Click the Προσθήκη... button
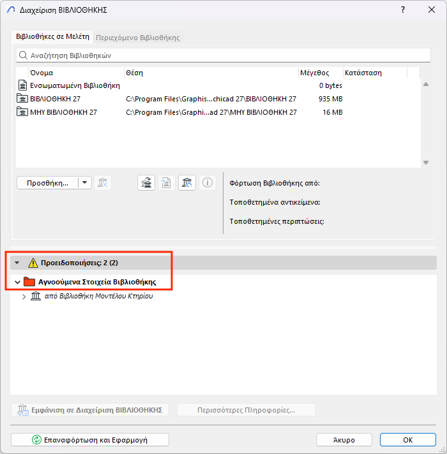This screenshot has height=454, width=447. [47, 183]
